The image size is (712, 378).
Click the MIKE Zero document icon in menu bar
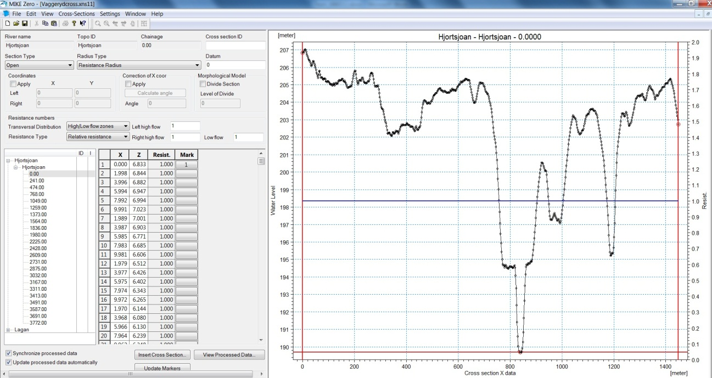pyautogui.click(x=5, y=14)
